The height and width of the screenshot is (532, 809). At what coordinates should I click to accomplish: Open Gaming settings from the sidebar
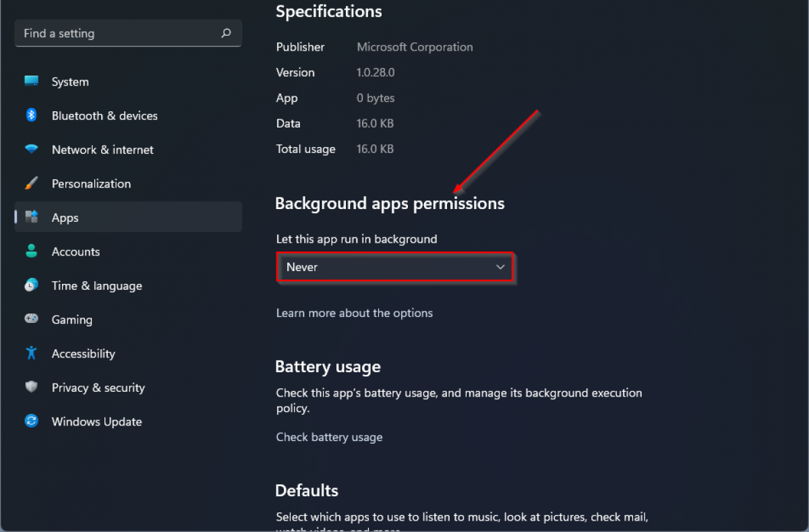pos(72,320)
